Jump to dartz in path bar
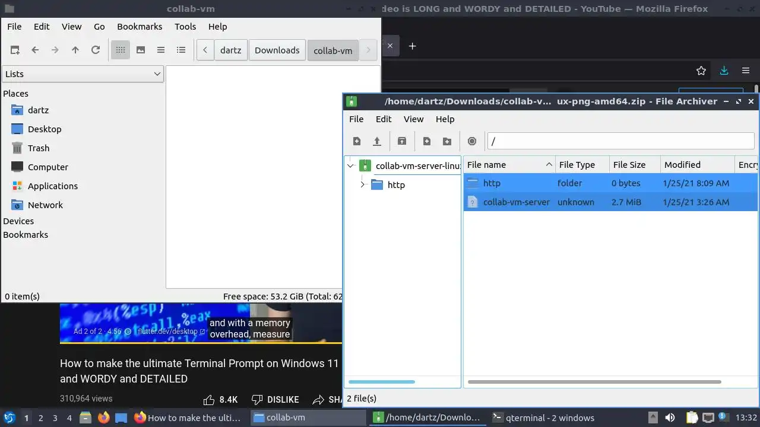 [x=231, y=50]
